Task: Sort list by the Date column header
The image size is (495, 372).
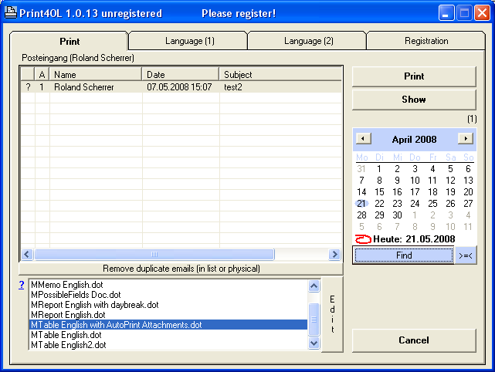Action: point(180,74)
